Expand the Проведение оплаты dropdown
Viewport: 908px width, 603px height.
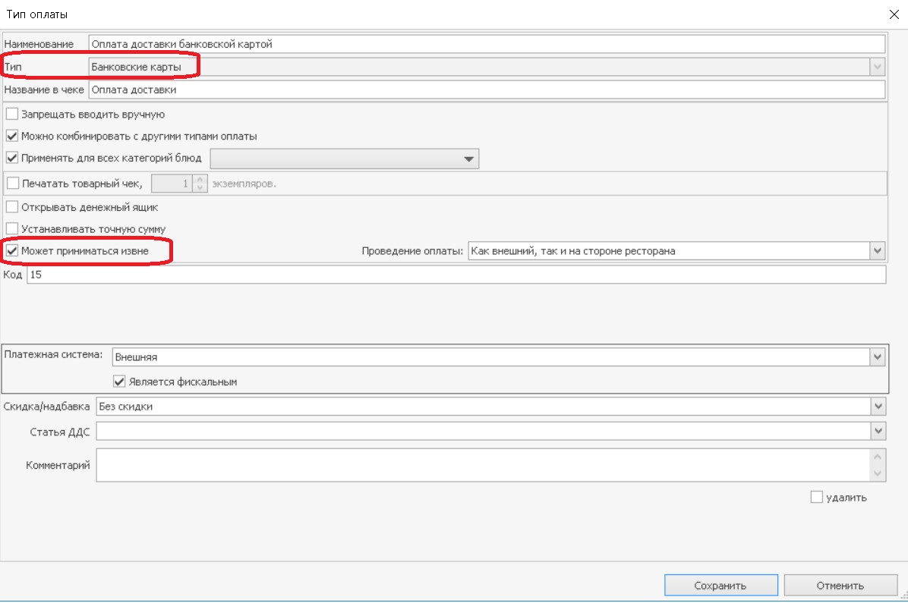pyautogui.click(x=878, y=250)
